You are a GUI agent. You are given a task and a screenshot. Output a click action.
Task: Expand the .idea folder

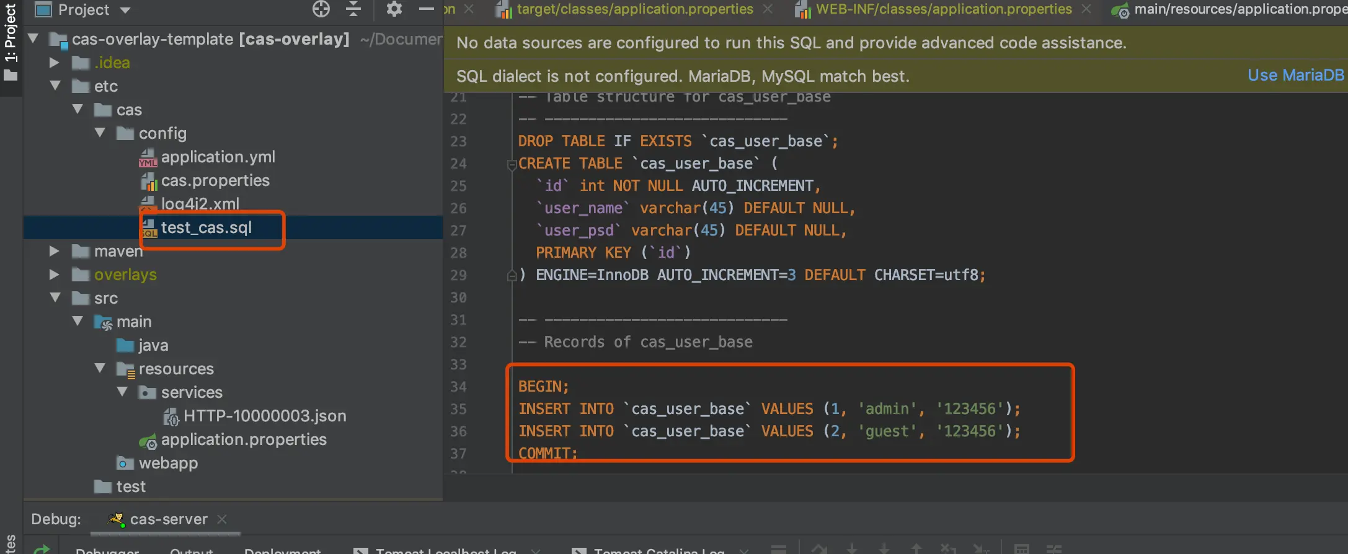[55, 63]
